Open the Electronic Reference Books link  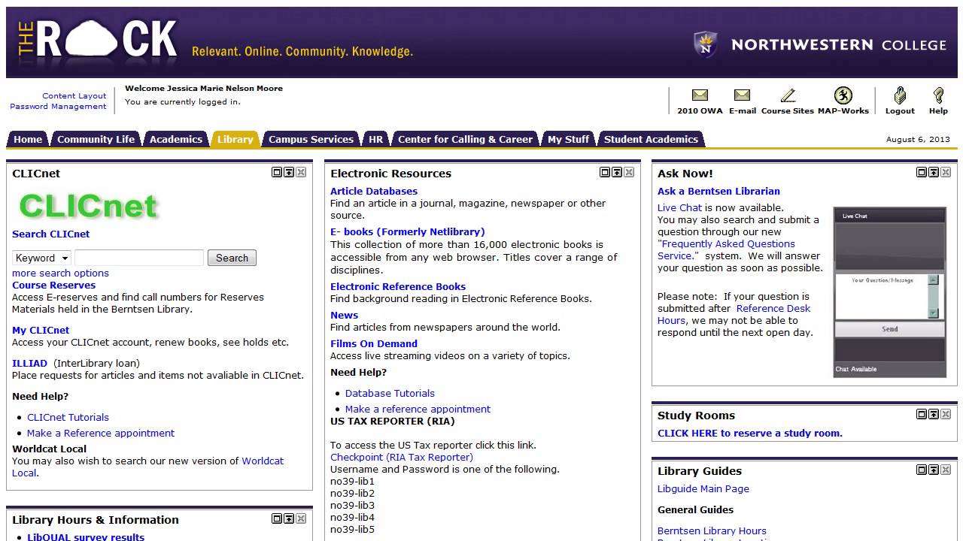(398, 286)
